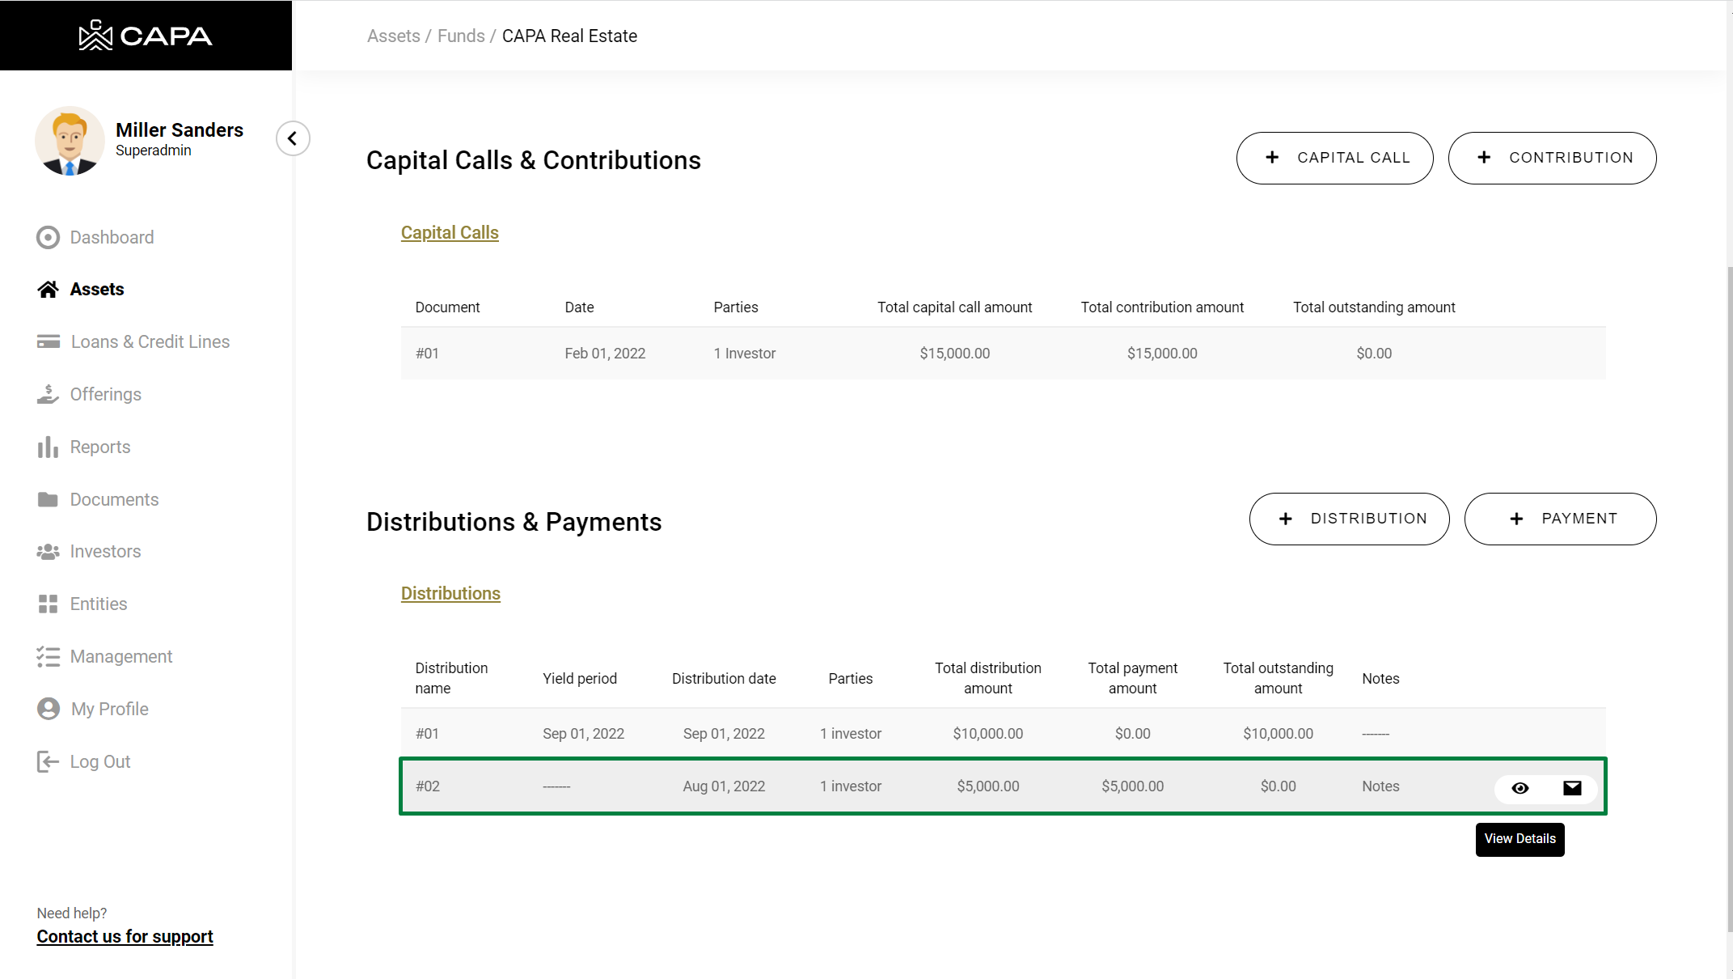This screenshot has width=1733, height=979.
Task: Click the Capital Calls heading link
Action: pyautogui.click(x=450, y=232)
